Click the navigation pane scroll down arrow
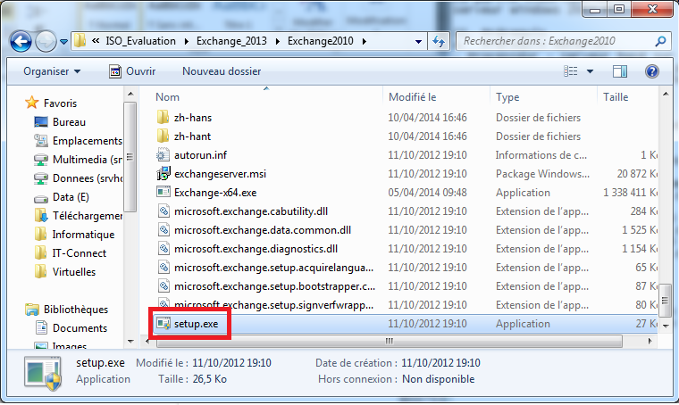The image size is (679, 405). 130,342
